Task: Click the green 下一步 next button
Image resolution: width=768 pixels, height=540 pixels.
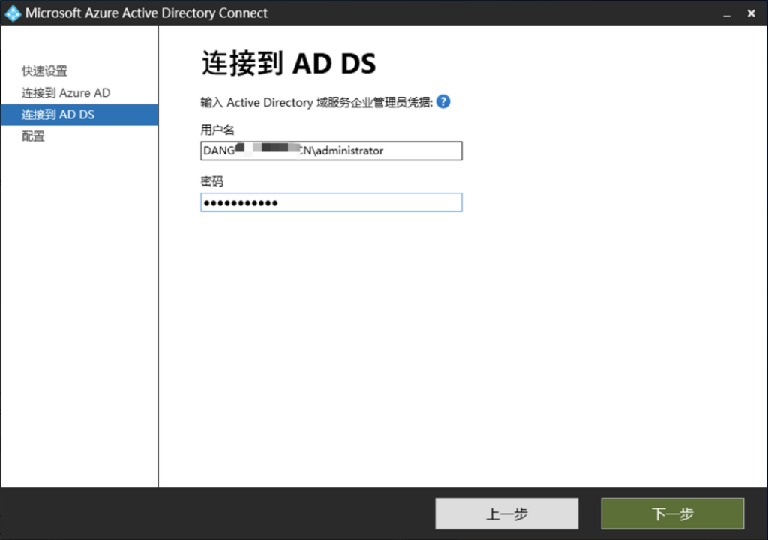Action: pos(673,514)
